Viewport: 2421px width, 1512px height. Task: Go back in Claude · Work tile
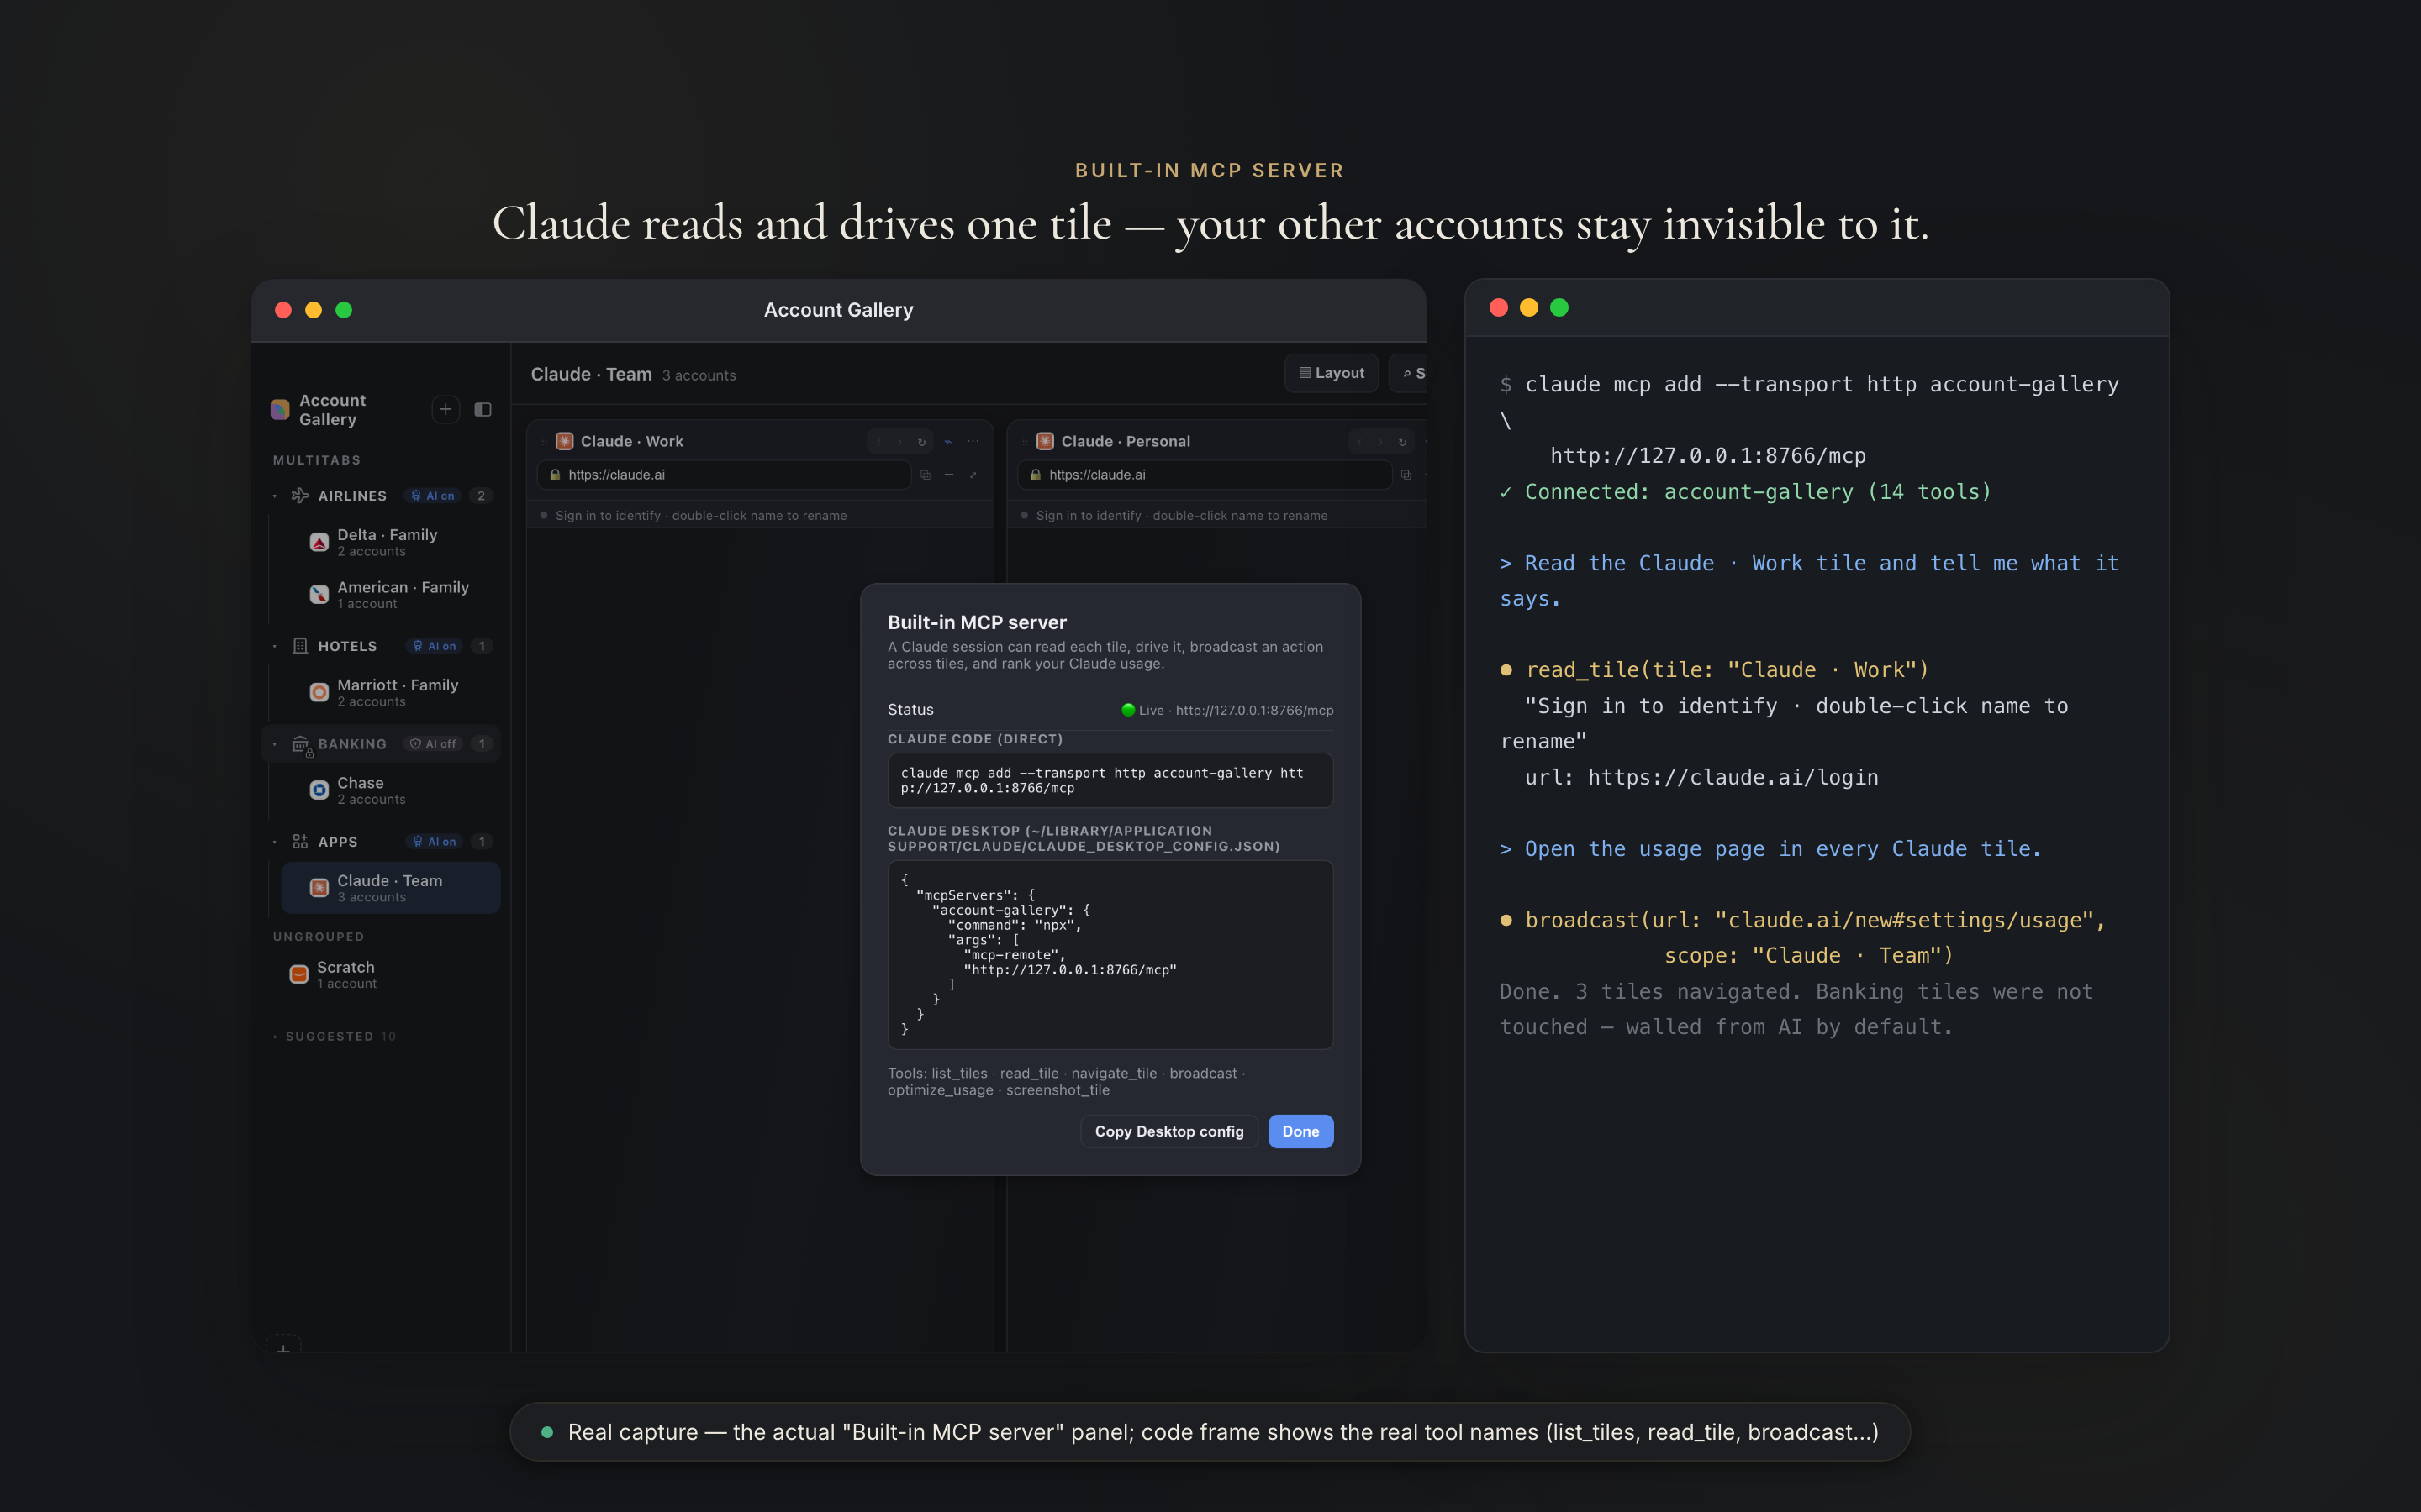coord(878,441)
